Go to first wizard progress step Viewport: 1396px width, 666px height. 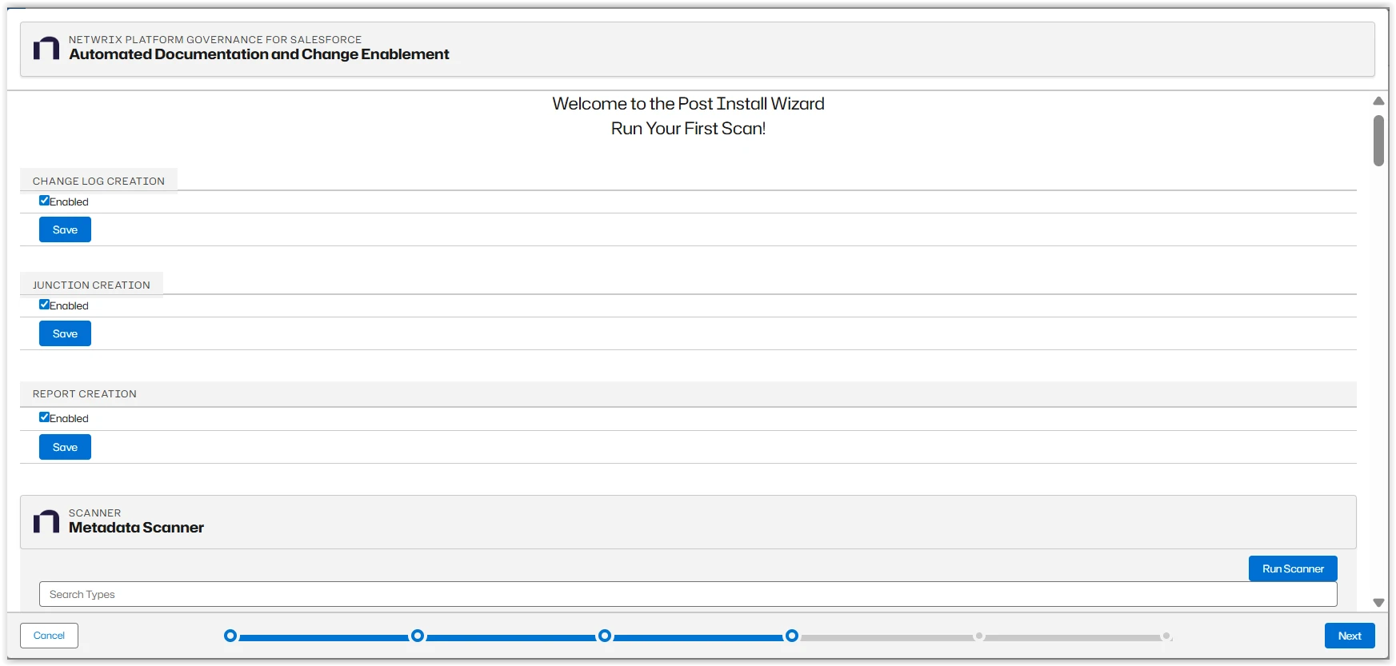click(230, 636)
